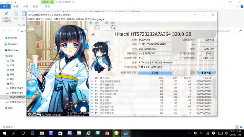
Task: Click the 良好 health status button
Action: 155,73
